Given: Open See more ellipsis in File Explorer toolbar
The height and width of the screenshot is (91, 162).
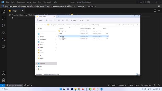Looking at the screenshot, I should (x=88, y=20).
